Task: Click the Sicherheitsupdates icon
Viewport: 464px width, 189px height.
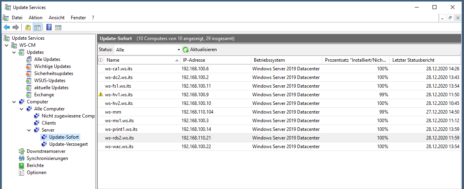Action: click(29, 73)
